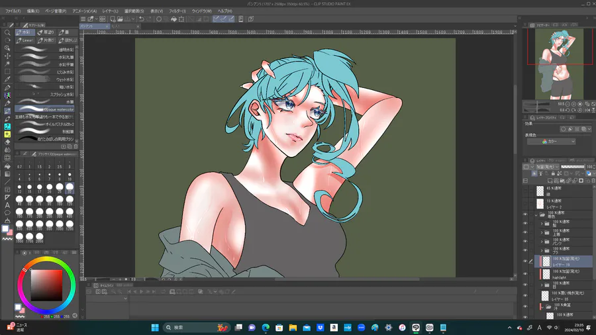
Task: Click the lock layer padlock icon
Action: tap(553, 173)
